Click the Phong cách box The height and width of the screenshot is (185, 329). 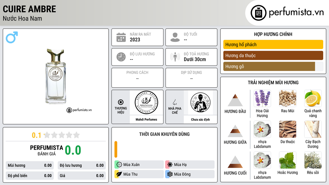(x=138, y=78)
